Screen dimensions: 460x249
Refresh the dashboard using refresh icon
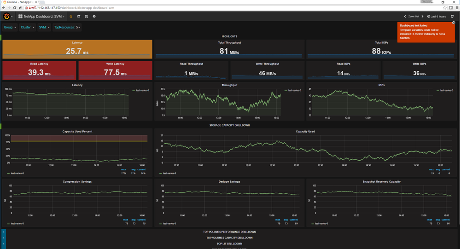coord(452,17)
